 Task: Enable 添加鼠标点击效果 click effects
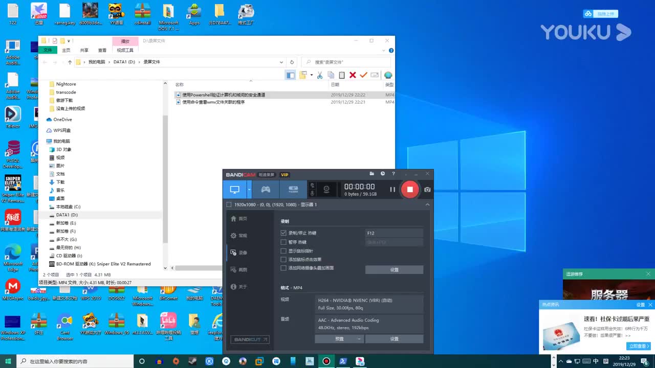point(283,259)
